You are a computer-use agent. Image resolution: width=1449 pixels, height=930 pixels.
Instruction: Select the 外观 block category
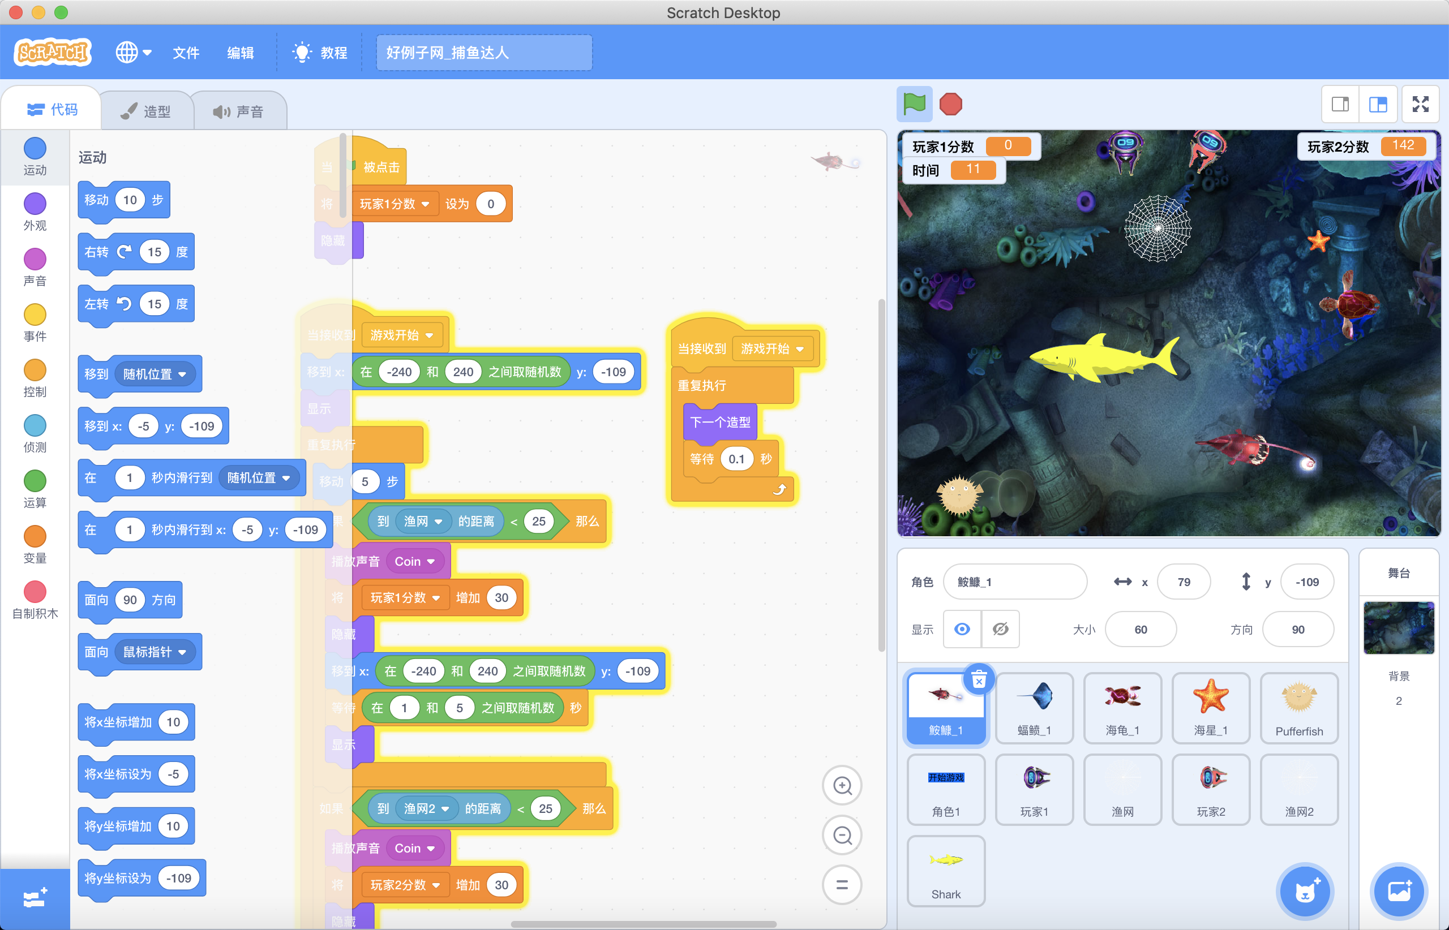tap(35, 212)
